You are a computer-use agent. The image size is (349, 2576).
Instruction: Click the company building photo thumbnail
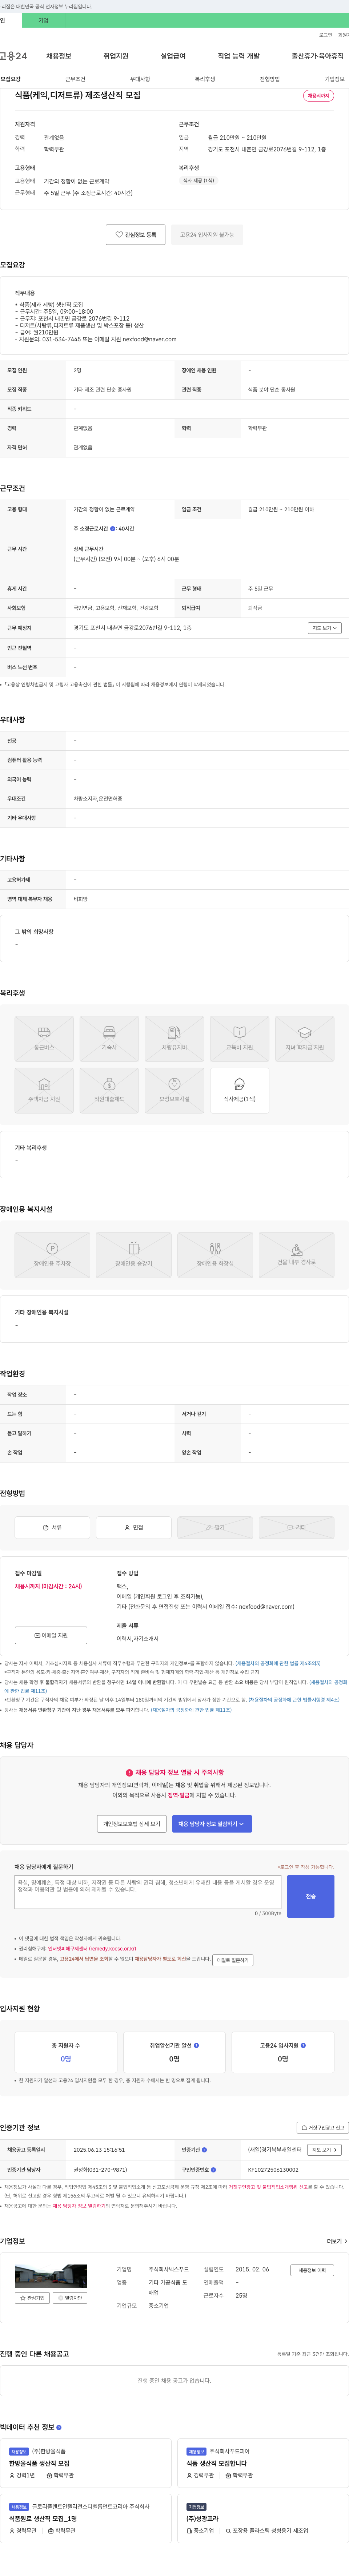click(51, 2277)
